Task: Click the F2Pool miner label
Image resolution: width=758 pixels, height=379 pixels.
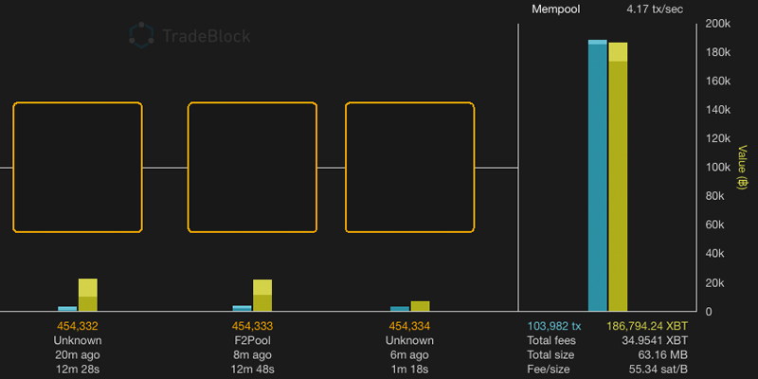Action: (252, 340)
